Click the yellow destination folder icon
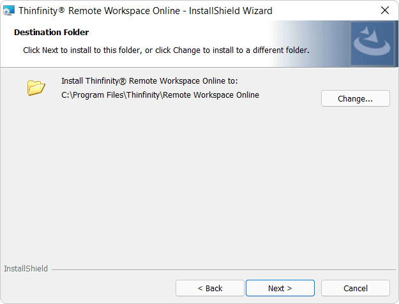Image resolution: width=399 pixels, height=304 pixels. [x=36, y=87]
